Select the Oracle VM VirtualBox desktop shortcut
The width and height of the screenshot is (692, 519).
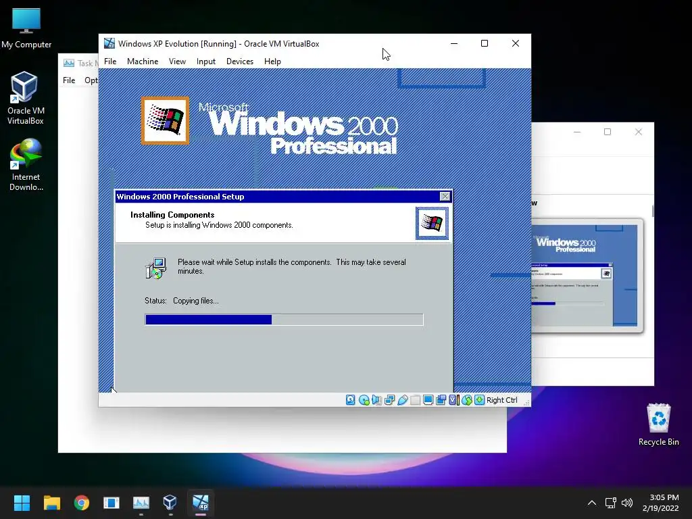(x=25, y=99)
